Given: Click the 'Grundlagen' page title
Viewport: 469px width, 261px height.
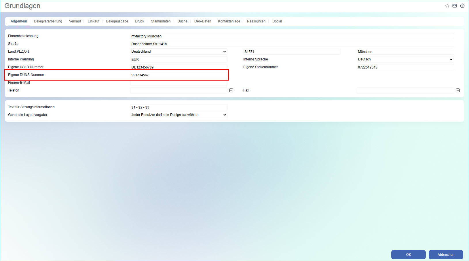Looking at the screenshot, I should (22, 6).
